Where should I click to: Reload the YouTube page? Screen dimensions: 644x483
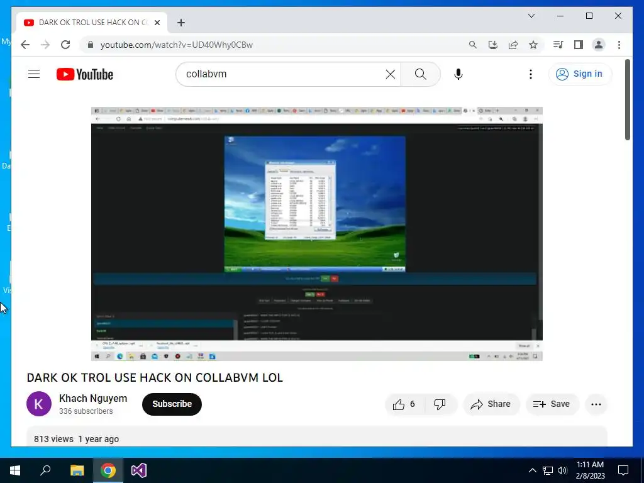65,45
